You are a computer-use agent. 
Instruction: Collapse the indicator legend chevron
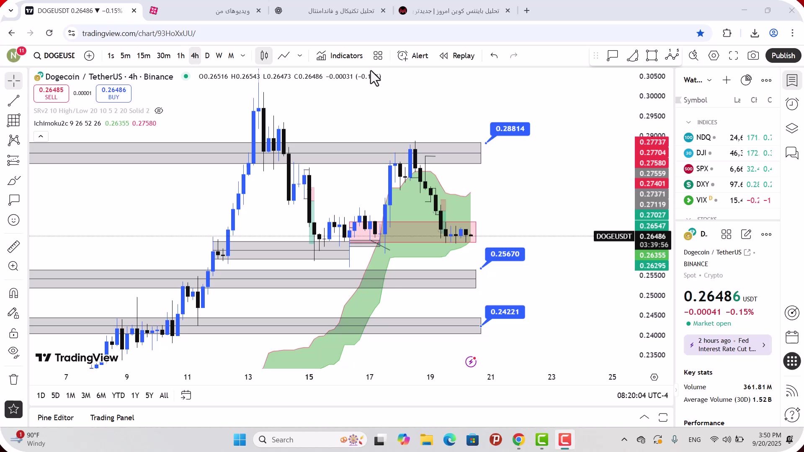(x=41, y=136)
